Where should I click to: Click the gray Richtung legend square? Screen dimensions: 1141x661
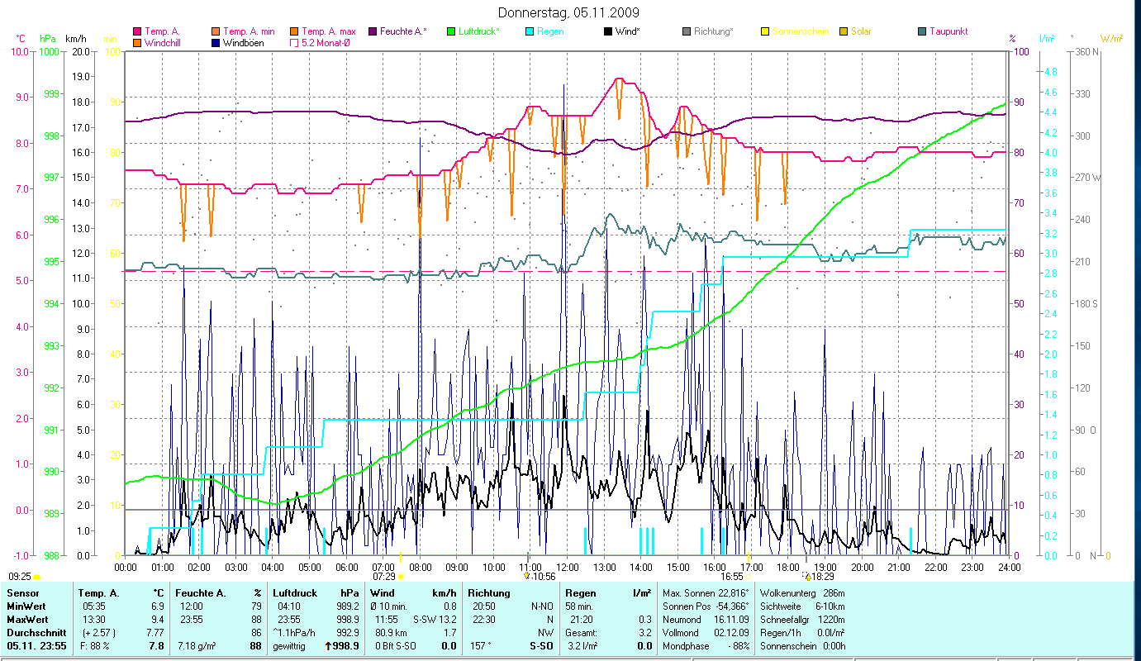[687, 31]
